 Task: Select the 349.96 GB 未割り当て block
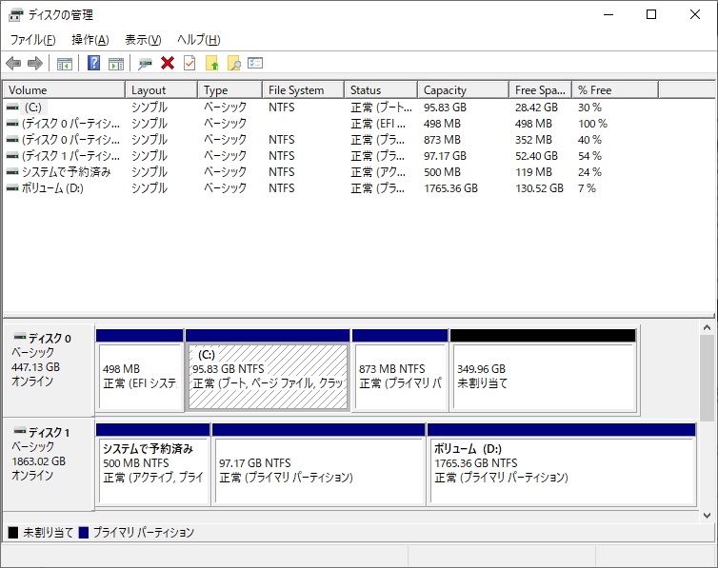[x=544, y=370]
